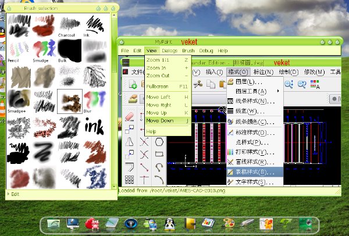The height and width of the screenshot is (236, 349).
Task: Choose Zoom 1:1 from View menu
Action: pos(168,60)
